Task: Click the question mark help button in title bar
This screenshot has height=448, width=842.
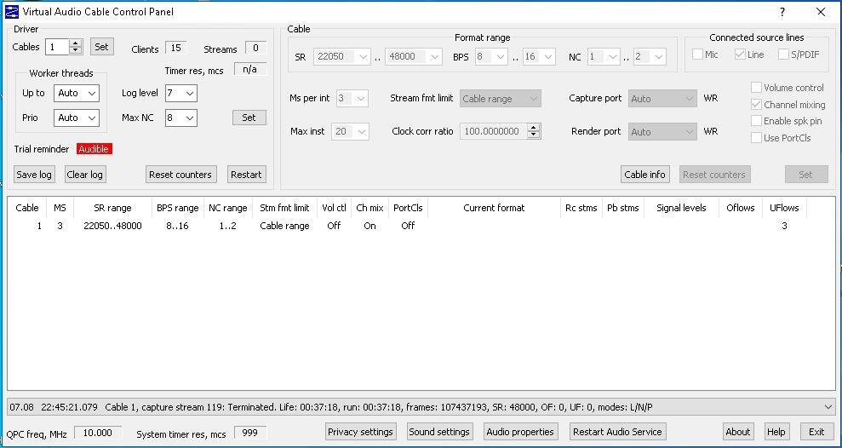Action: coord(782,12)
